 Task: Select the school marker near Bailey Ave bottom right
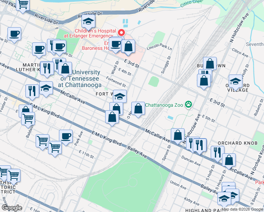[x=224, y=199]
